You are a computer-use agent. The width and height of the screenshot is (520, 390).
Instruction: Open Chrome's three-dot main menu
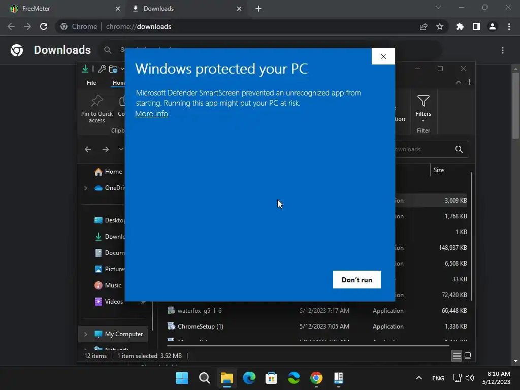click(509, 26)
